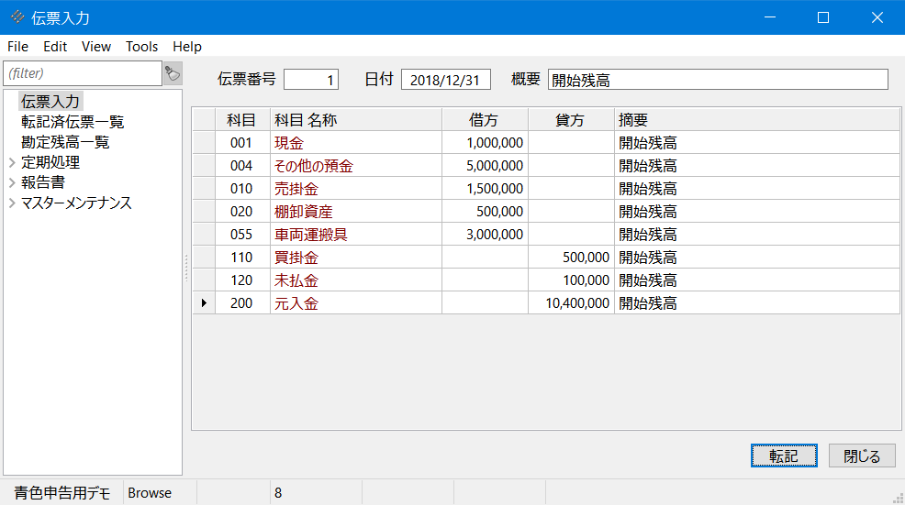Open the View menu

click(x=95, y=47)
